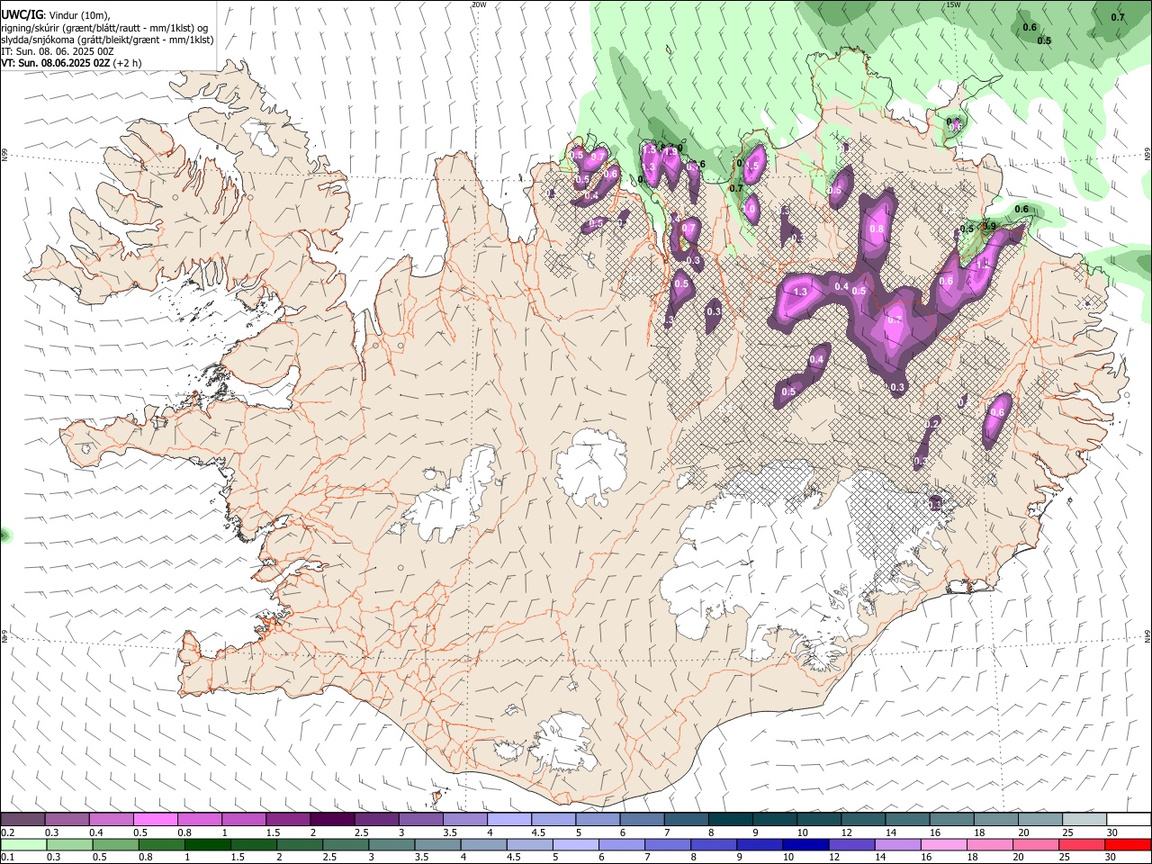Click the '30' label in the top legend row
Image resolution: width=1152 pixels, height=864 pixels.
pos(1112,832)
